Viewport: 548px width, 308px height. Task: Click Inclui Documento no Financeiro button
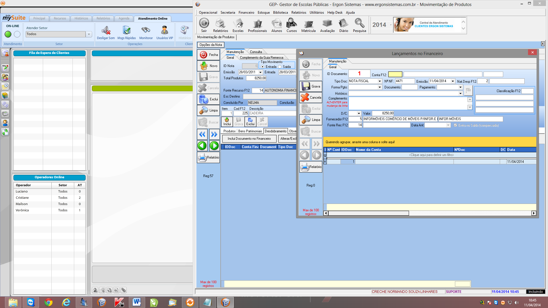249,138
